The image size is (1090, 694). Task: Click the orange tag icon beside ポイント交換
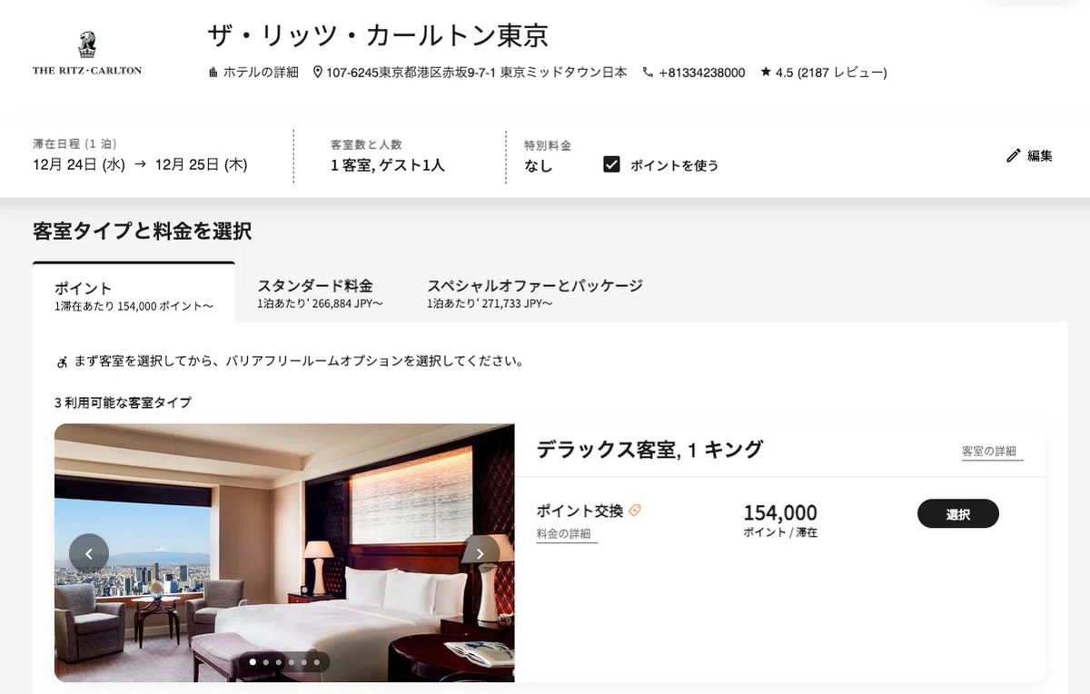tap(635, 511)
